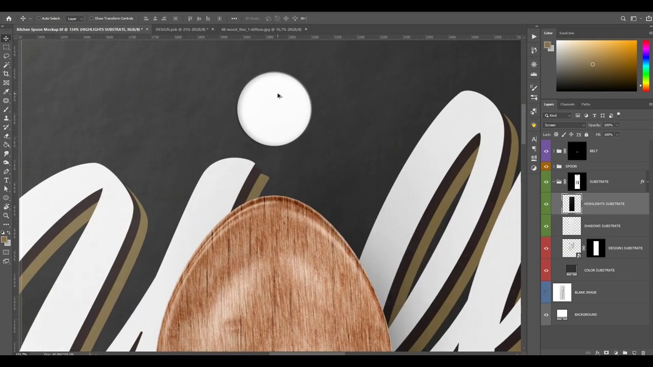Viewport: 653px width, 367px height.
Task: Switch to Kitchen Spoon Mockup.tif tab
Action: (80, 29)
